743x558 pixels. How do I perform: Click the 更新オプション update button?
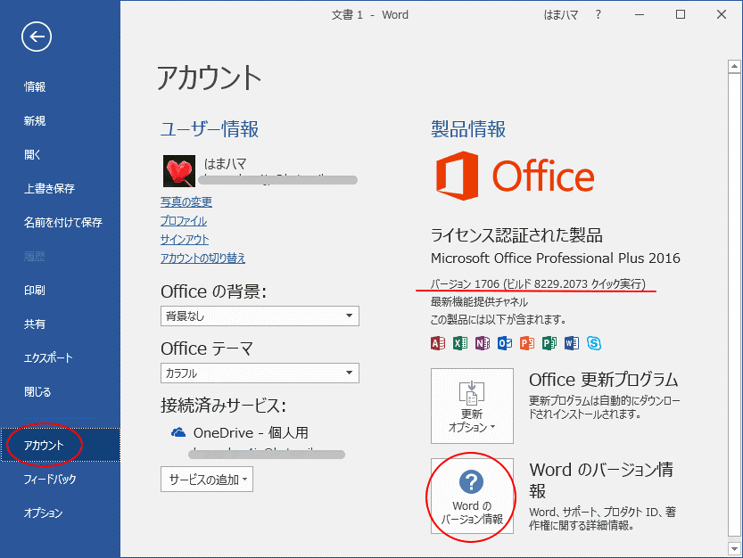click(472, 406)
